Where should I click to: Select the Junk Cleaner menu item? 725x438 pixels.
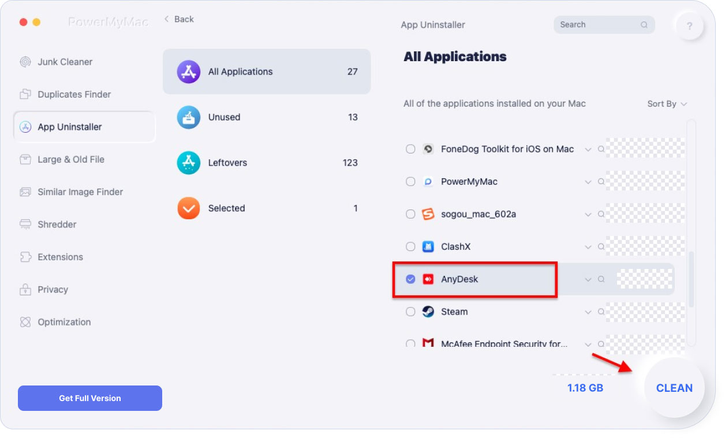click(x=84, y=62)
